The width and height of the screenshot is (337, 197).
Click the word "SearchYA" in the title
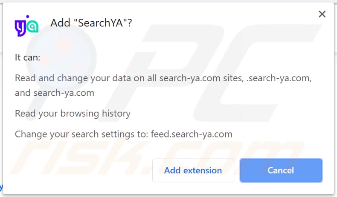(102, 23)
